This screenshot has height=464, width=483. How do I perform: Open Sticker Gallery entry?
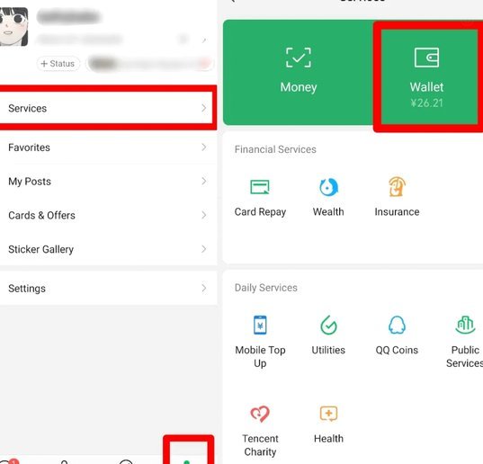[108, 249]
